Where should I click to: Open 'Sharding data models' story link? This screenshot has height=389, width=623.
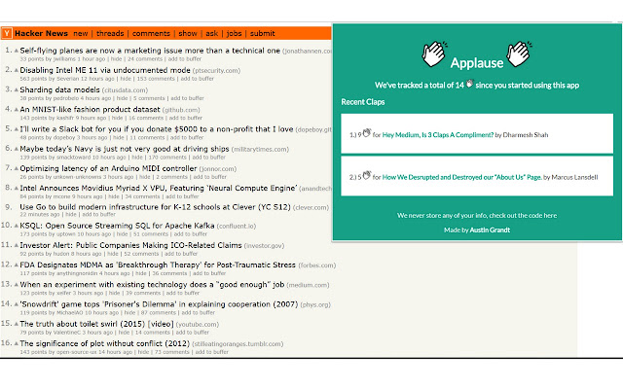(59, 89)
